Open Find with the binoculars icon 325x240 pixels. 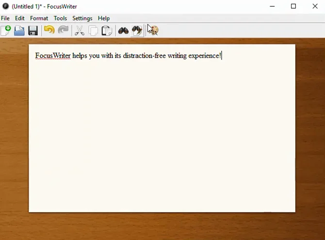pos(123,31)
